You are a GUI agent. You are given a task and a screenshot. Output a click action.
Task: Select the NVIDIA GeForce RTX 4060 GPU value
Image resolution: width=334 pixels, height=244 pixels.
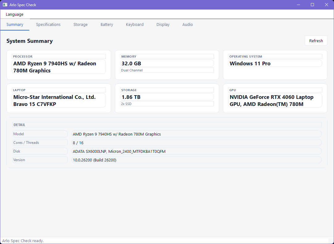275,100
